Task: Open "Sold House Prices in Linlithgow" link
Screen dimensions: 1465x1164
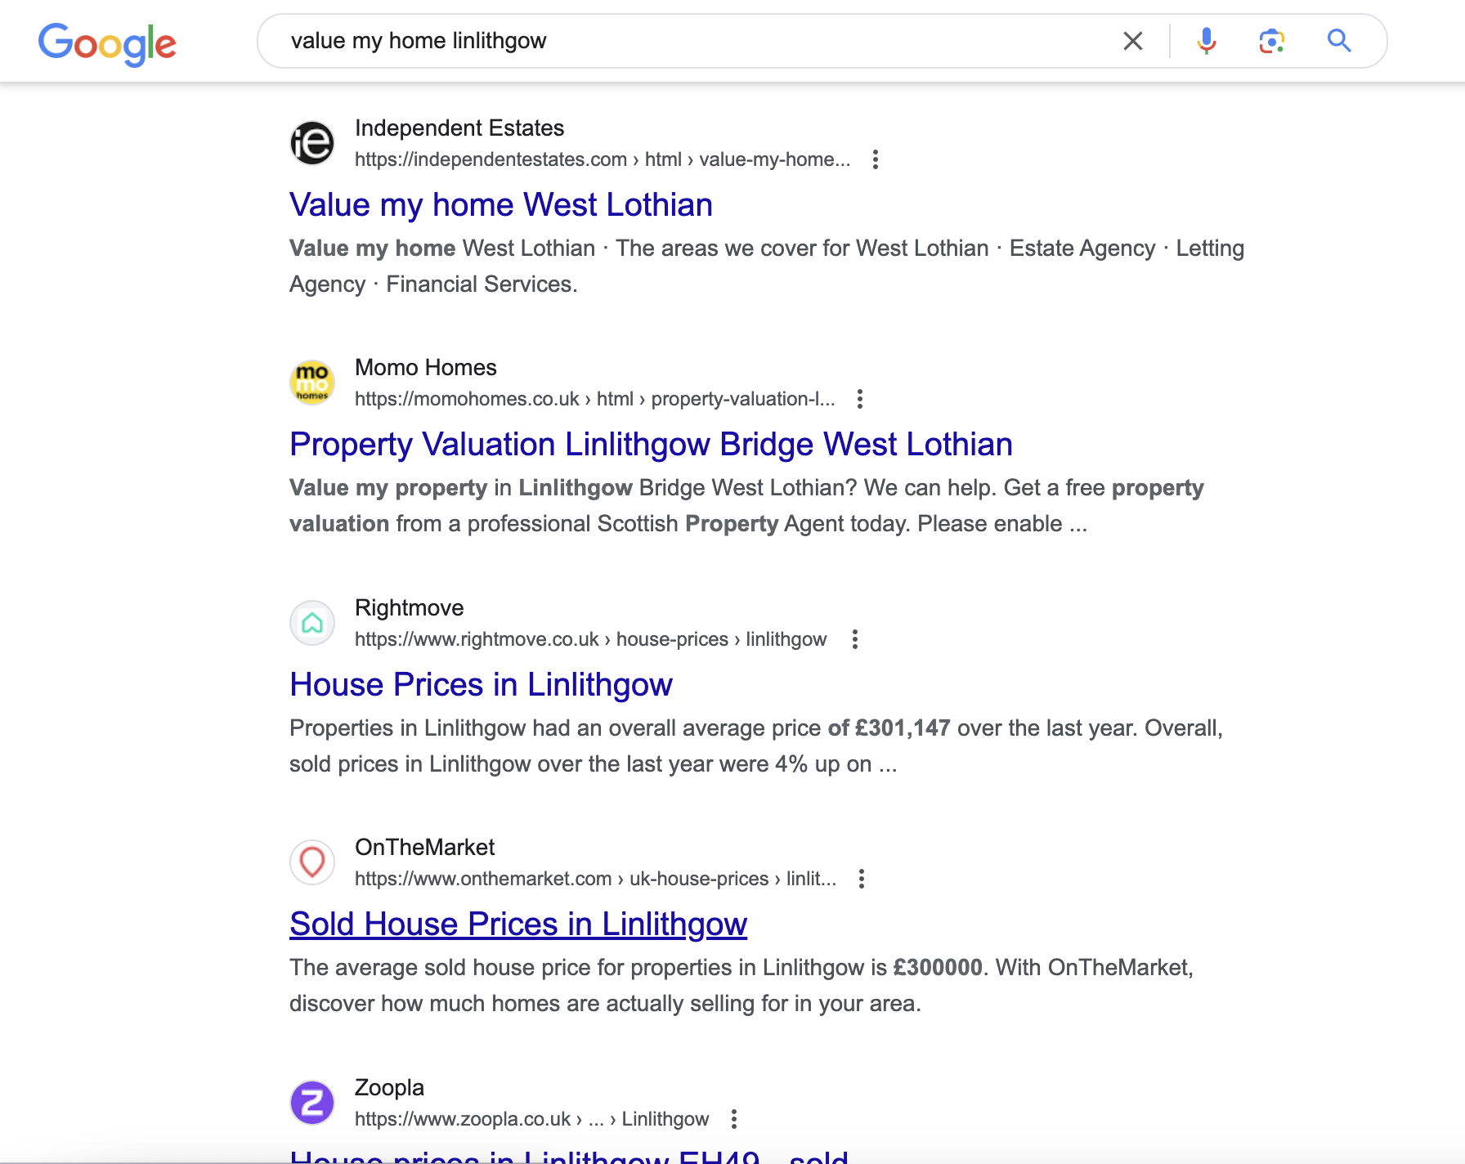Action: (x=518, y=924)
